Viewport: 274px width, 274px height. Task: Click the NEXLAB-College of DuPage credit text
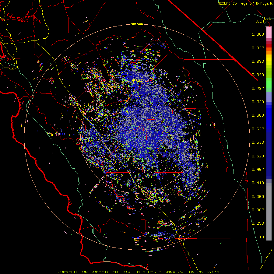point(245,3)
